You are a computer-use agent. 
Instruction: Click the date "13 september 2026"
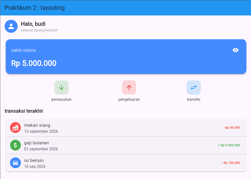coord(41,131)
